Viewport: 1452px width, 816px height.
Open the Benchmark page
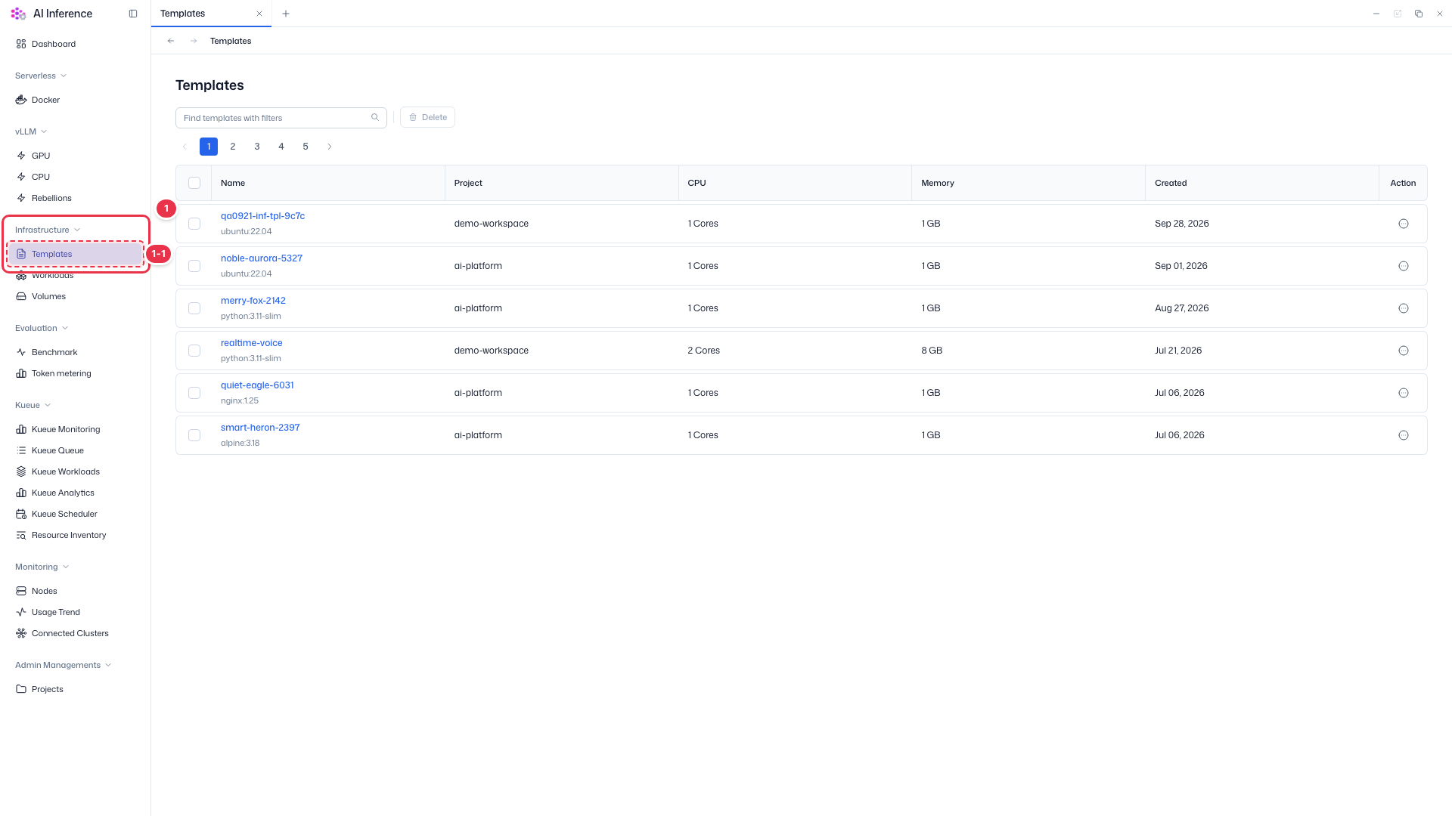tap(54, 352)
